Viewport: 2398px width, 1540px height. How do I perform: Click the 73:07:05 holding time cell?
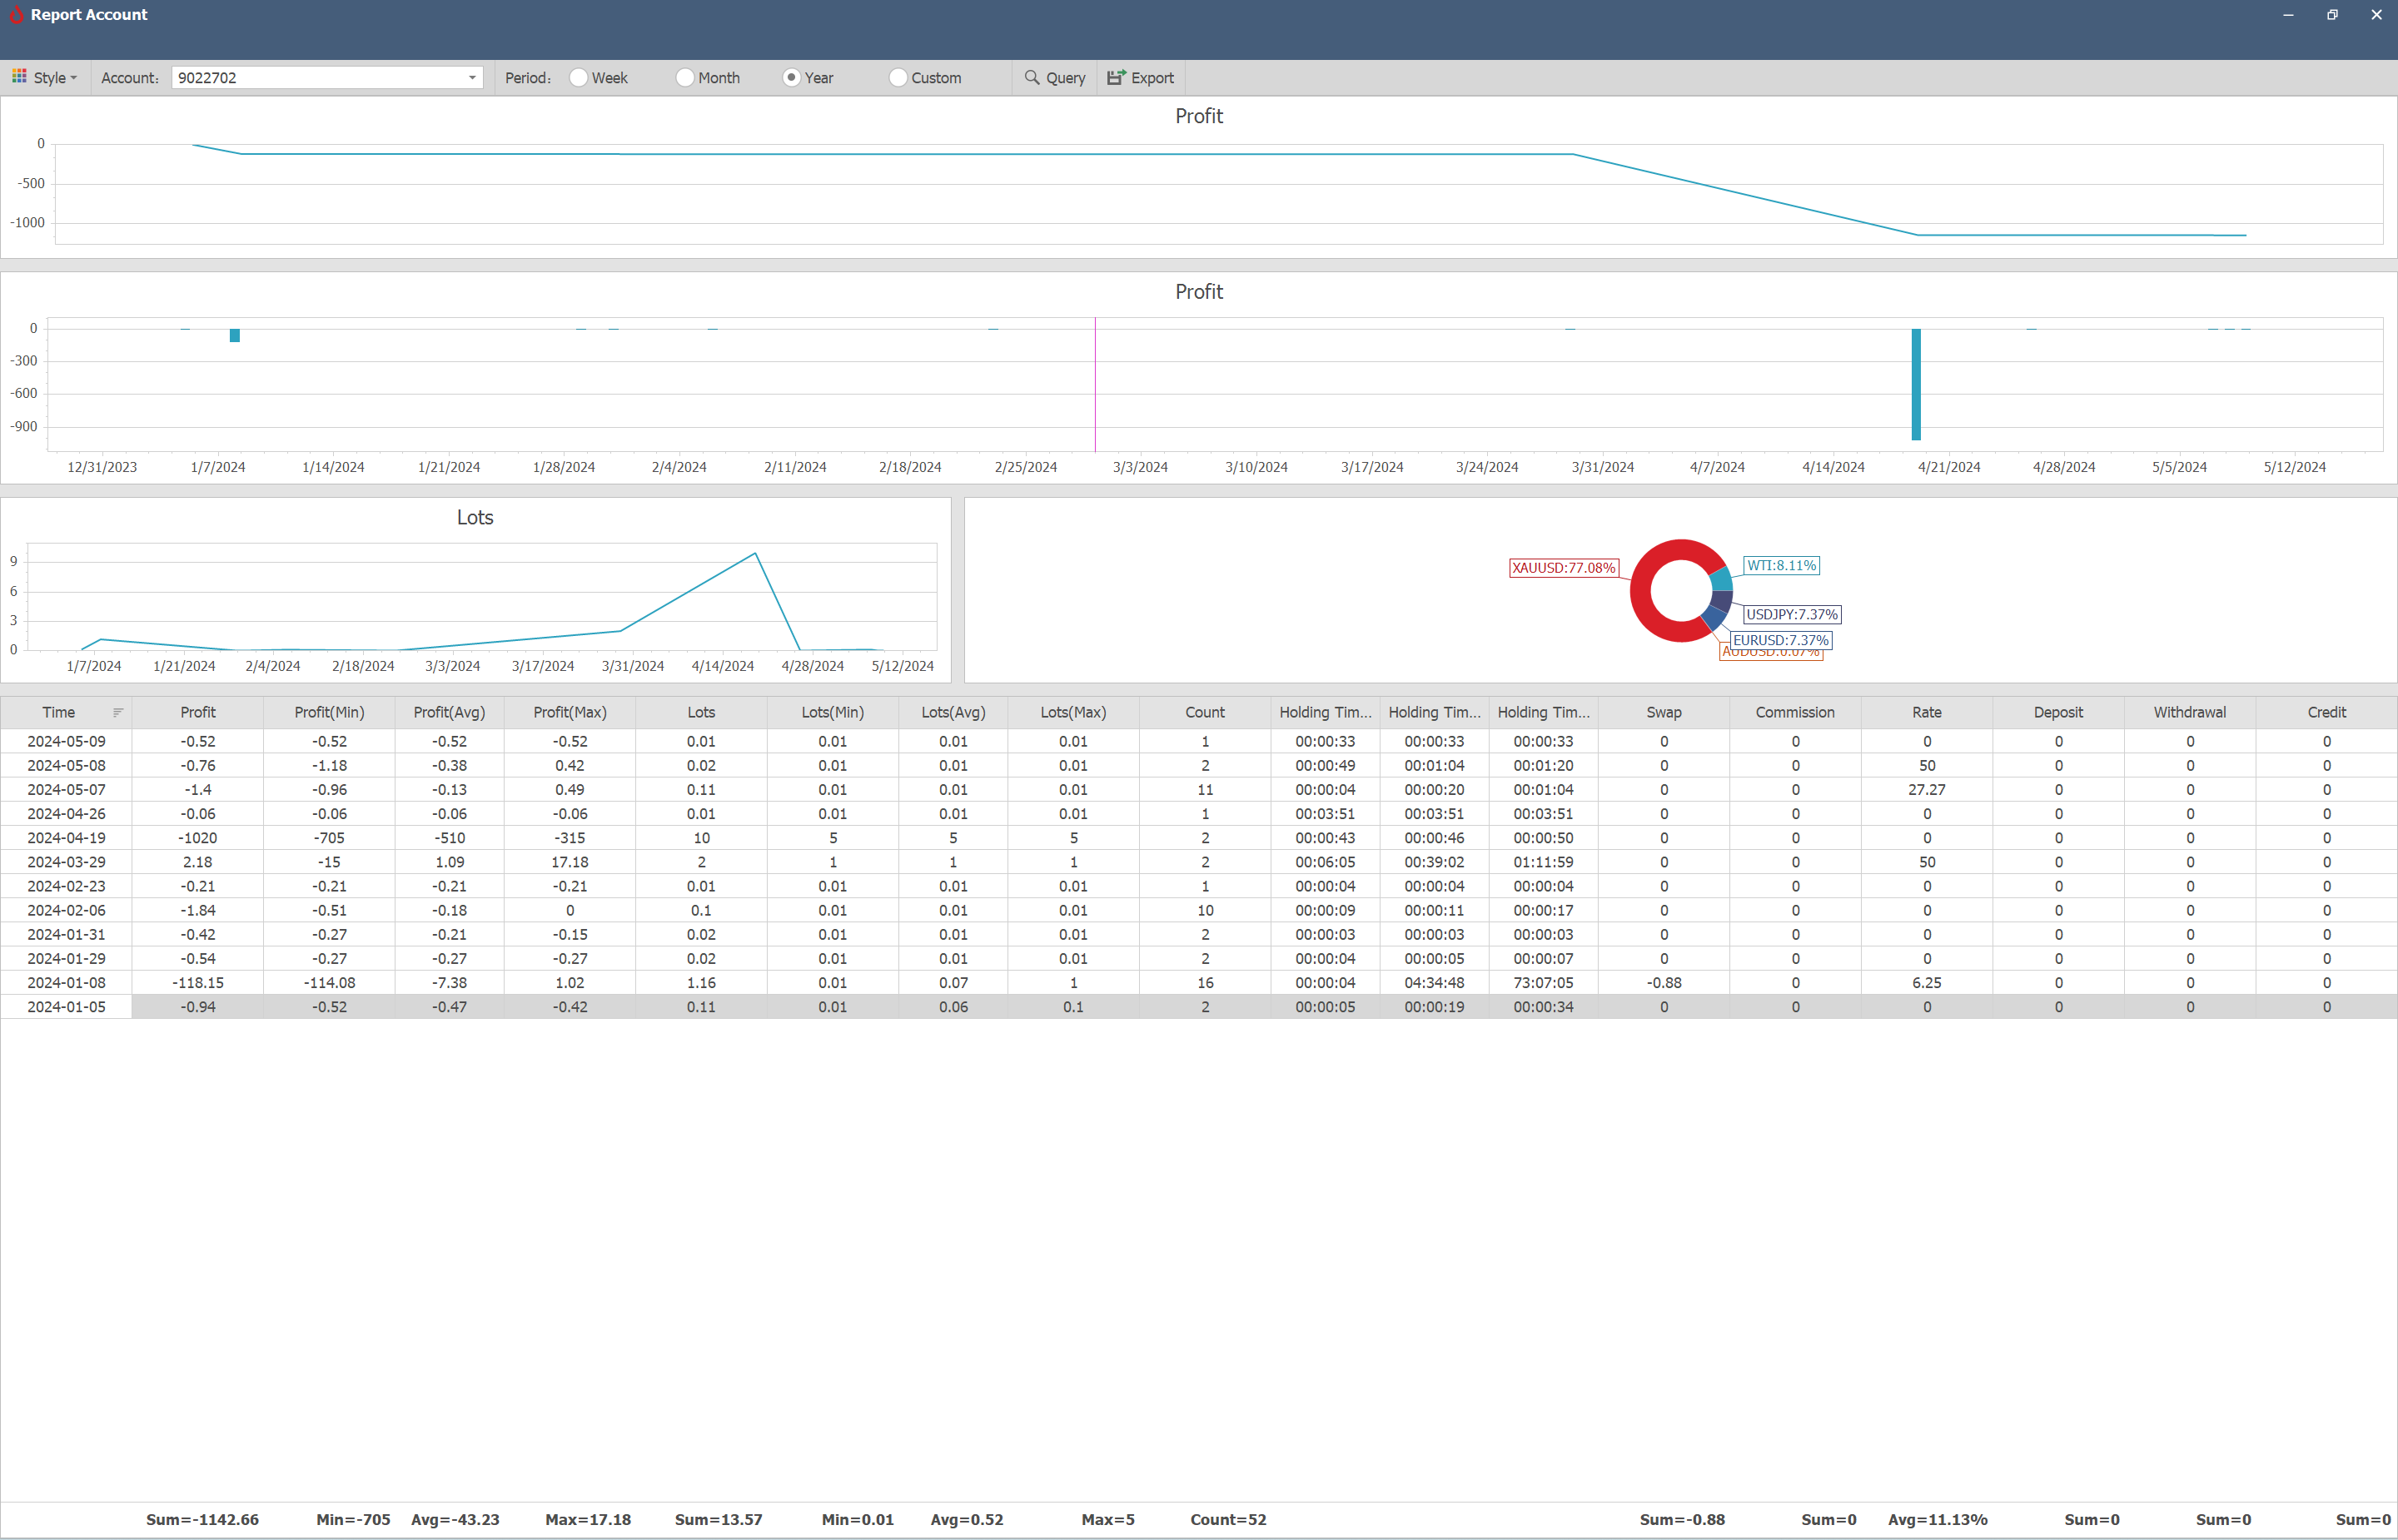(1543, 983)
